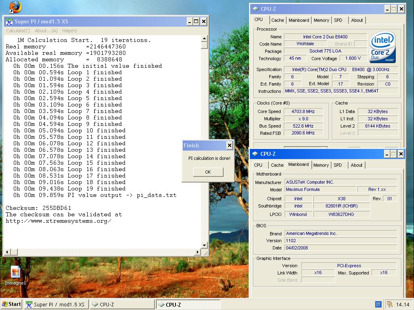Click the Multiplier value x 9.0

pyautogui.click(x=303, y=119)
